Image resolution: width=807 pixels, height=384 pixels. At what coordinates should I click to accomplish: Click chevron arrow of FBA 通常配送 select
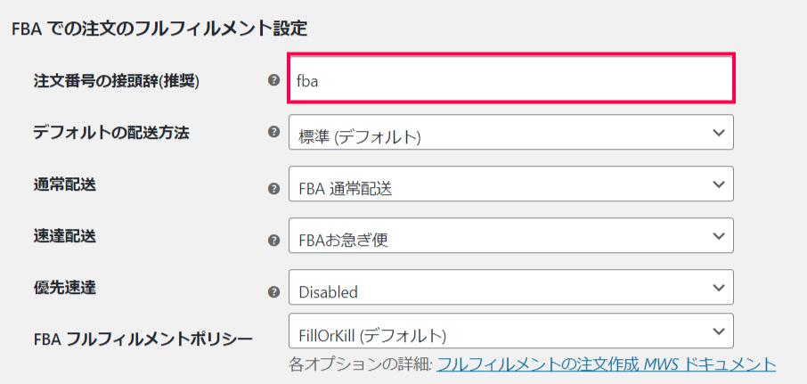tap(719, 184)
